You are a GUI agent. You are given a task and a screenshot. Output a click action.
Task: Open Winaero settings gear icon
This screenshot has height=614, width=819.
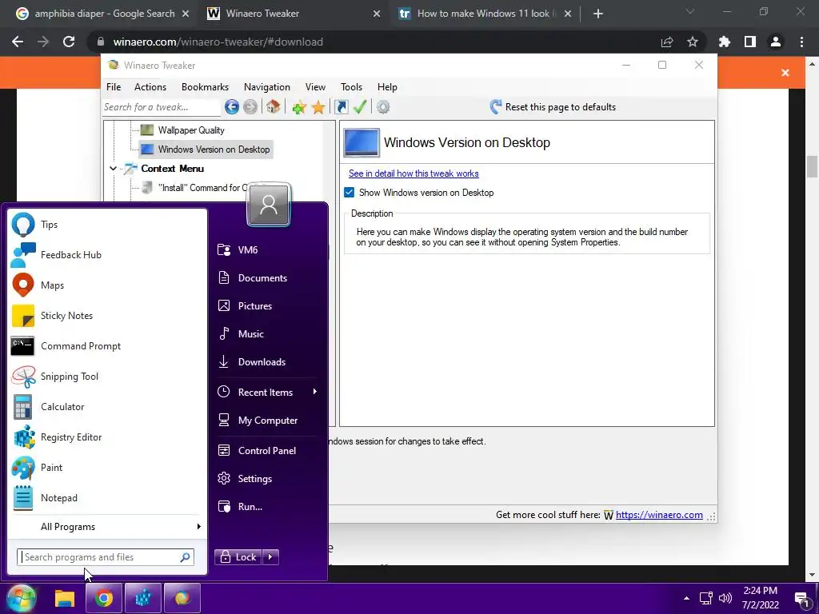coord(383,107)
